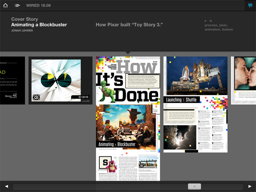Click the process, pixar, animation tags text

point(219,27)
